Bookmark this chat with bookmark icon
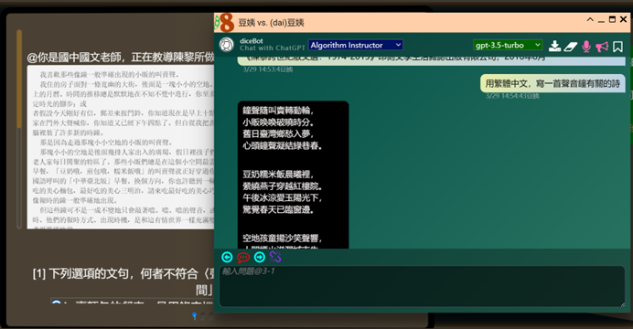 pos(617,47)
